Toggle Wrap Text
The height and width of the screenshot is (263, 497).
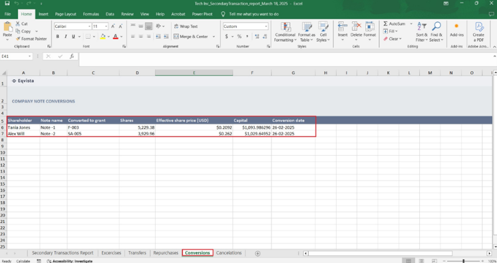pos(186,27)
